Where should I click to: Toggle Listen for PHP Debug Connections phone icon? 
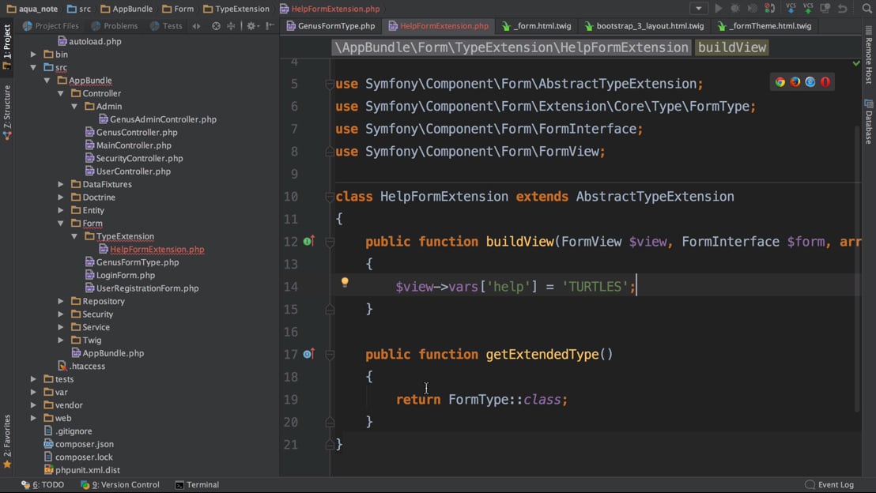tap(770, 9)
